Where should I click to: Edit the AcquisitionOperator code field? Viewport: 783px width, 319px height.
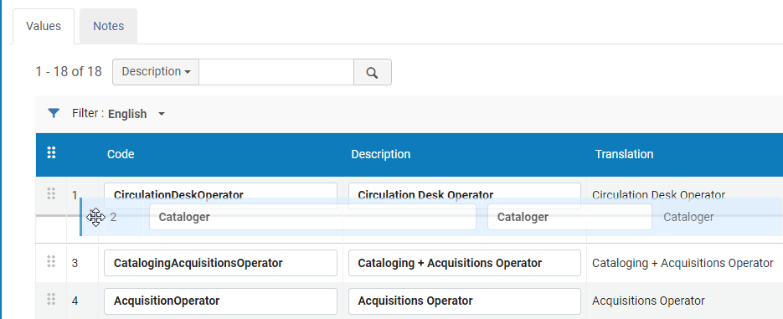220,301
